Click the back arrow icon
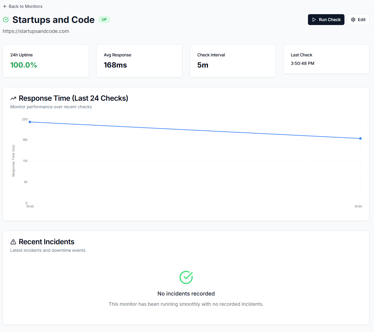Screen dimensions: 374x332 point(5,6)
